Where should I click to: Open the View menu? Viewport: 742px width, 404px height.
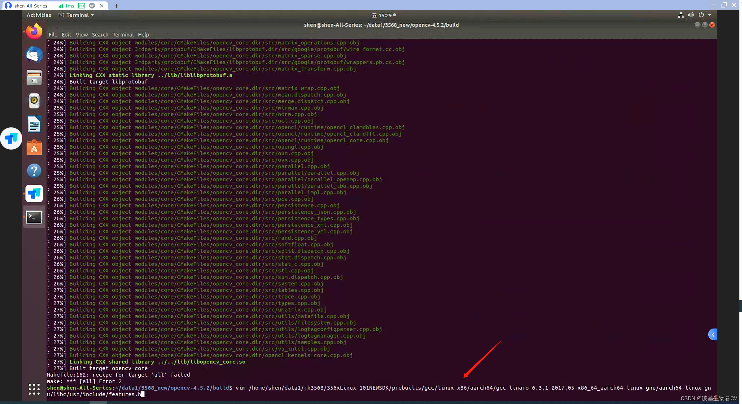(82, 35)
